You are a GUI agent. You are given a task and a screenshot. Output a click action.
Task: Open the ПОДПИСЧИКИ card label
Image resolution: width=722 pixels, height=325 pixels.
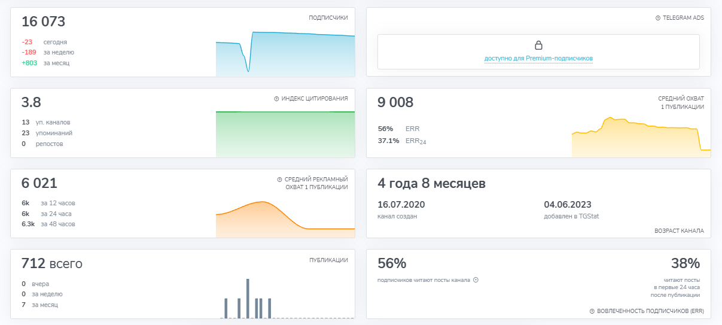(328, 18)
